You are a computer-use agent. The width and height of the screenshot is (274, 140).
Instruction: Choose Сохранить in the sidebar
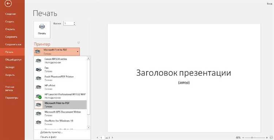pyautogui.click(x=11, y=37)
